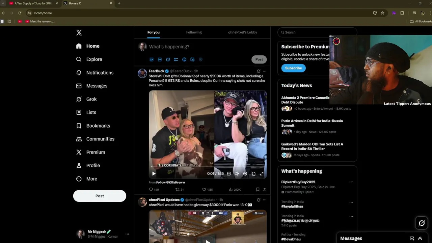Viewport: 432px width, 243px height.
Task: Open FearBuck's profile name link
Action: coord(156,71)
